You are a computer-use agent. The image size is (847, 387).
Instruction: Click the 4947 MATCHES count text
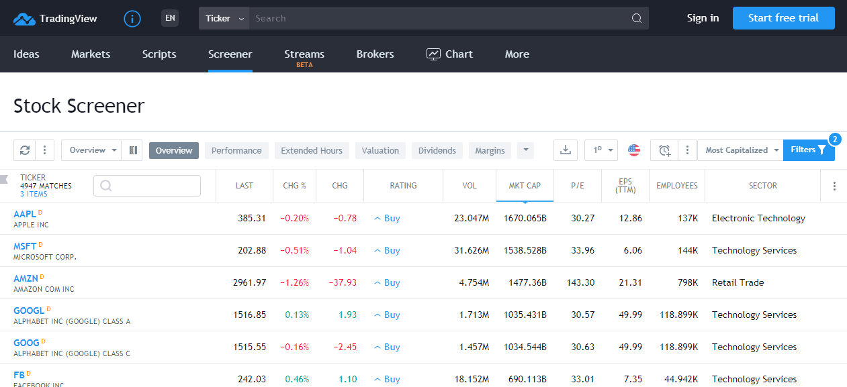click(46, 186)
